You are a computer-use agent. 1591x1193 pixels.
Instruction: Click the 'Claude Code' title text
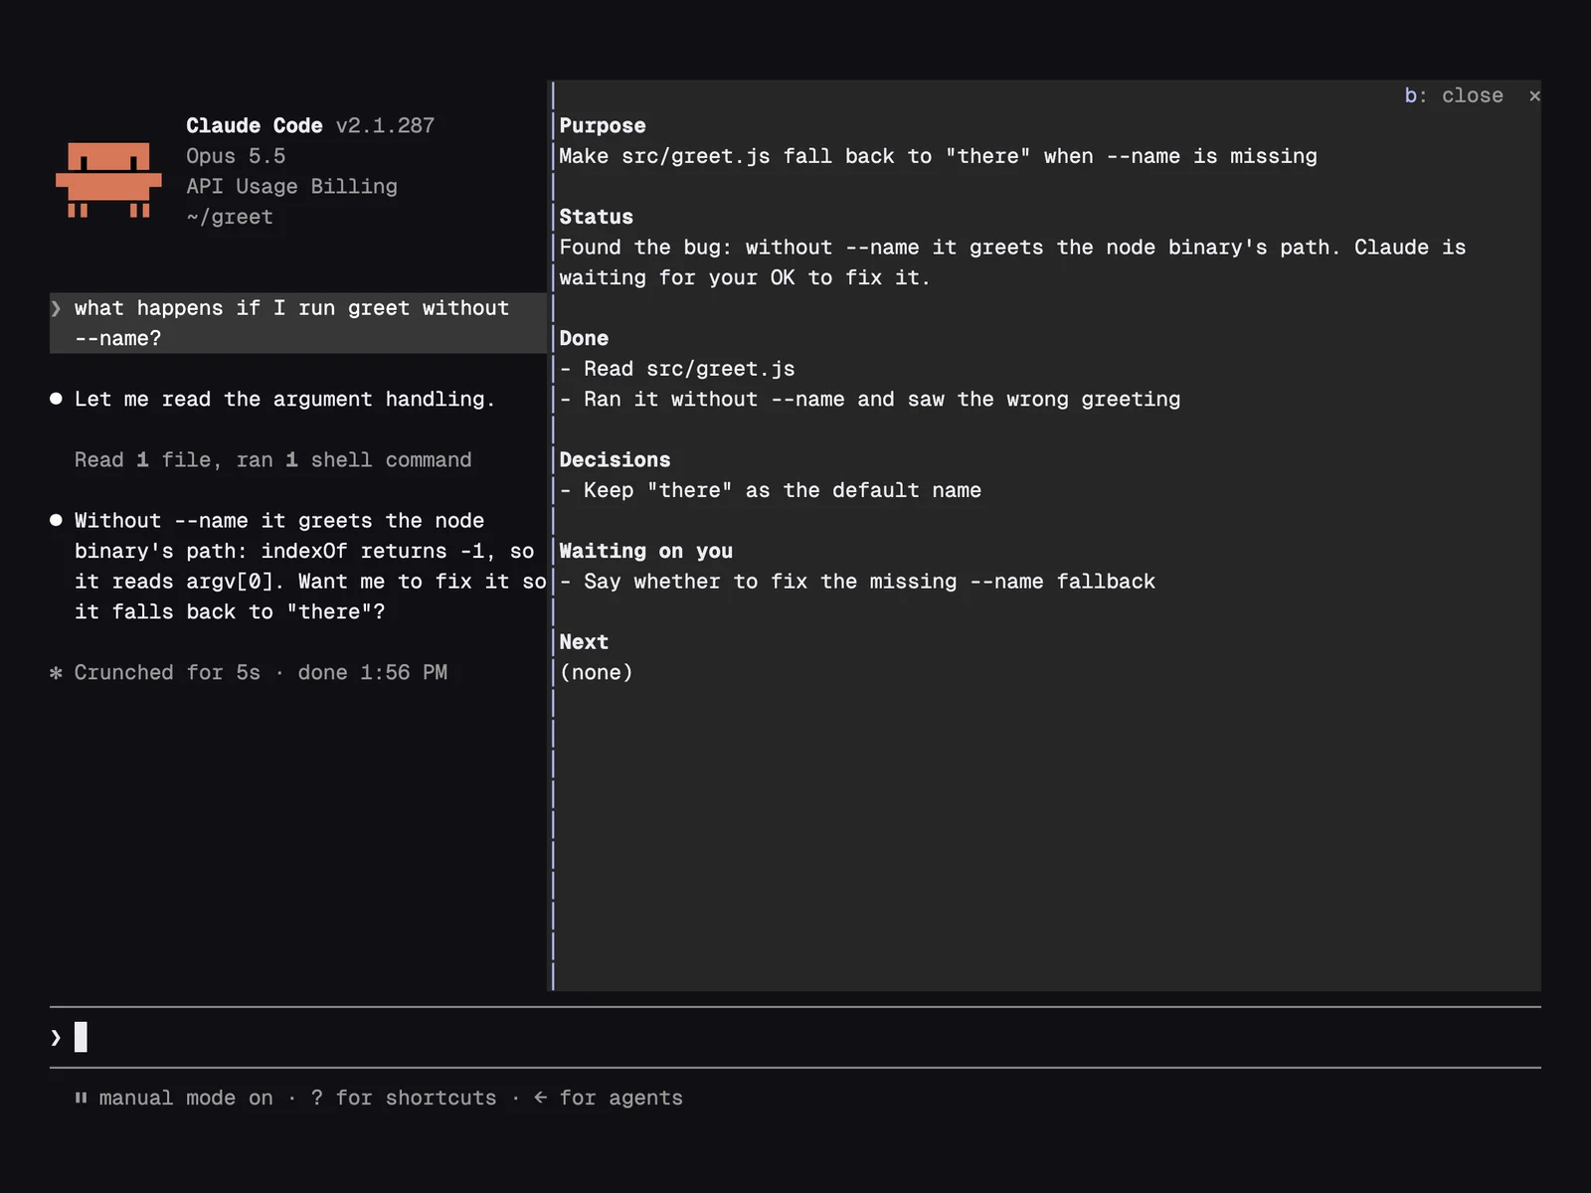pyautogui.click(x=254, y=125)
